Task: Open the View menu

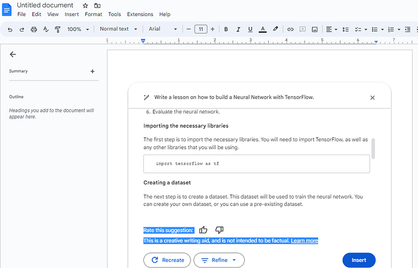Action: 53,14
